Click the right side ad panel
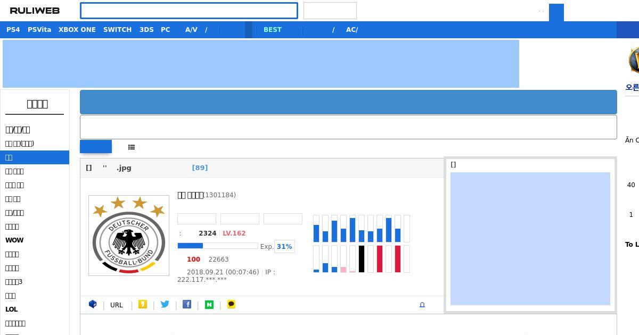 point(530,239)
